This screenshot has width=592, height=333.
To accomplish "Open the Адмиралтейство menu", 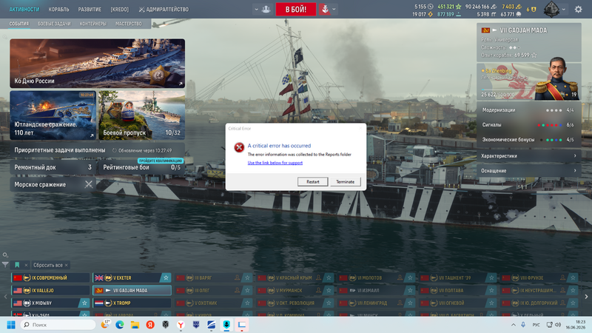I will 164,9.
